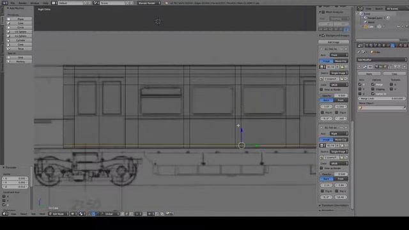409x230 pixels.
Task: Click the editor type icon in top bar
Action: click(4, 3)
